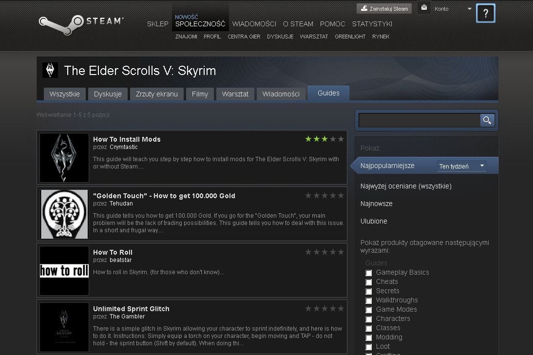The image size is (533, 355).
Task: Open author beatstar profile
Action: [121, 260]
